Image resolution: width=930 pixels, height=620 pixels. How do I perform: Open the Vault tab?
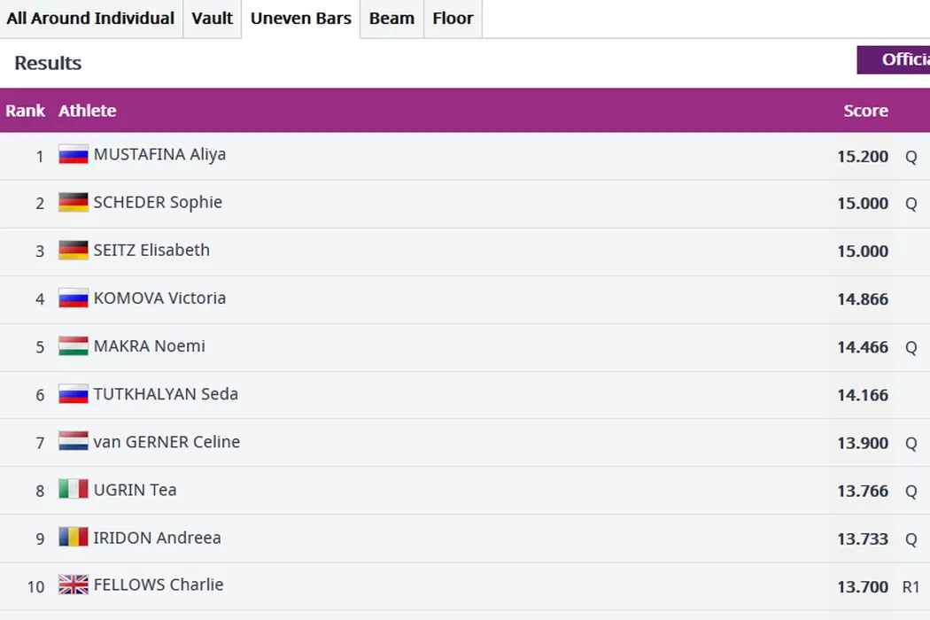point(213,19)
